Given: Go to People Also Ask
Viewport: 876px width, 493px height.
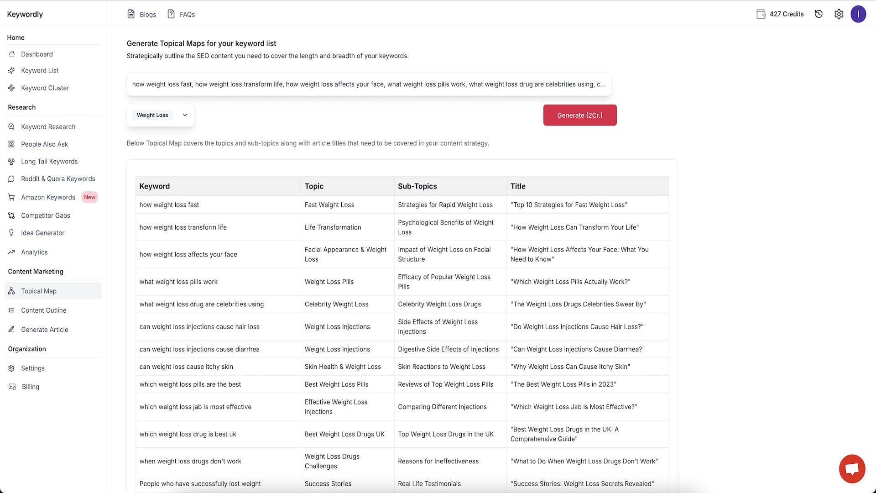Looking at the screenshot, I should coord(44,144).
